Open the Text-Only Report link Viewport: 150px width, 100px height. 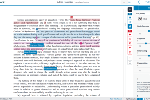(116, 99)
